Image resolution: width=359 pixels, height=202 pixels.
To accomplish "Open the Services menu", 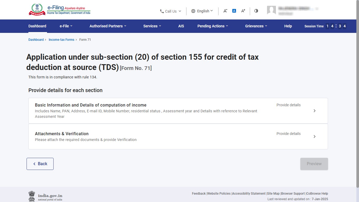I will click(x=152, y=26).
